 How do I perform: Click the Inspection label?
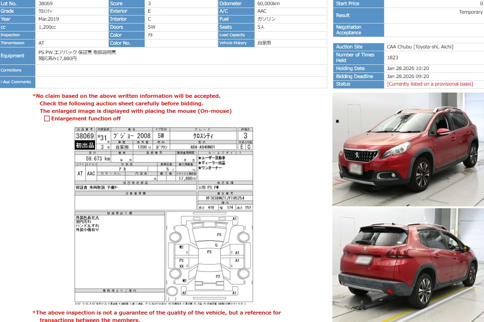[10, 35]
